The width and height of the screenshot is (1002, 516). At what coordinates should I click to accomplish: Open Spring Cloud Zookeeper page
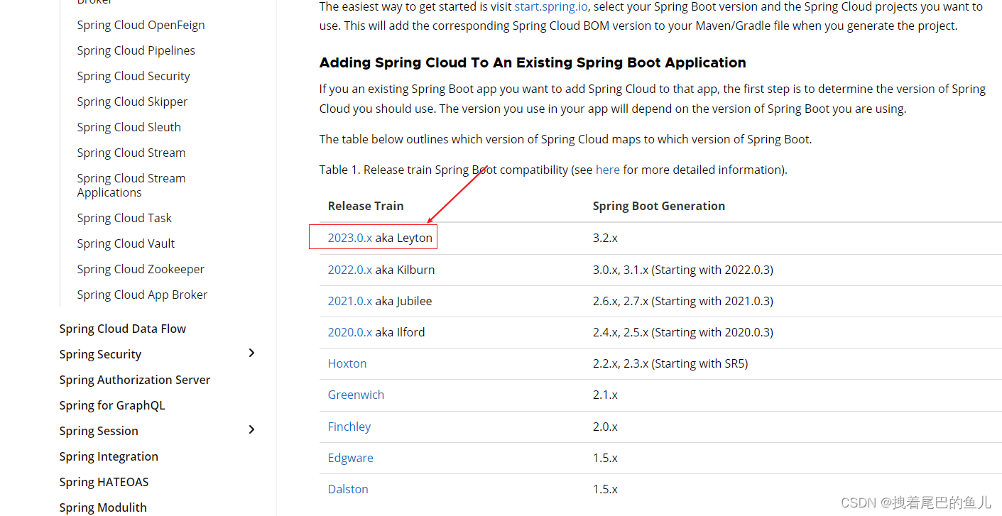pyautogui.click(x=141, y=268)
